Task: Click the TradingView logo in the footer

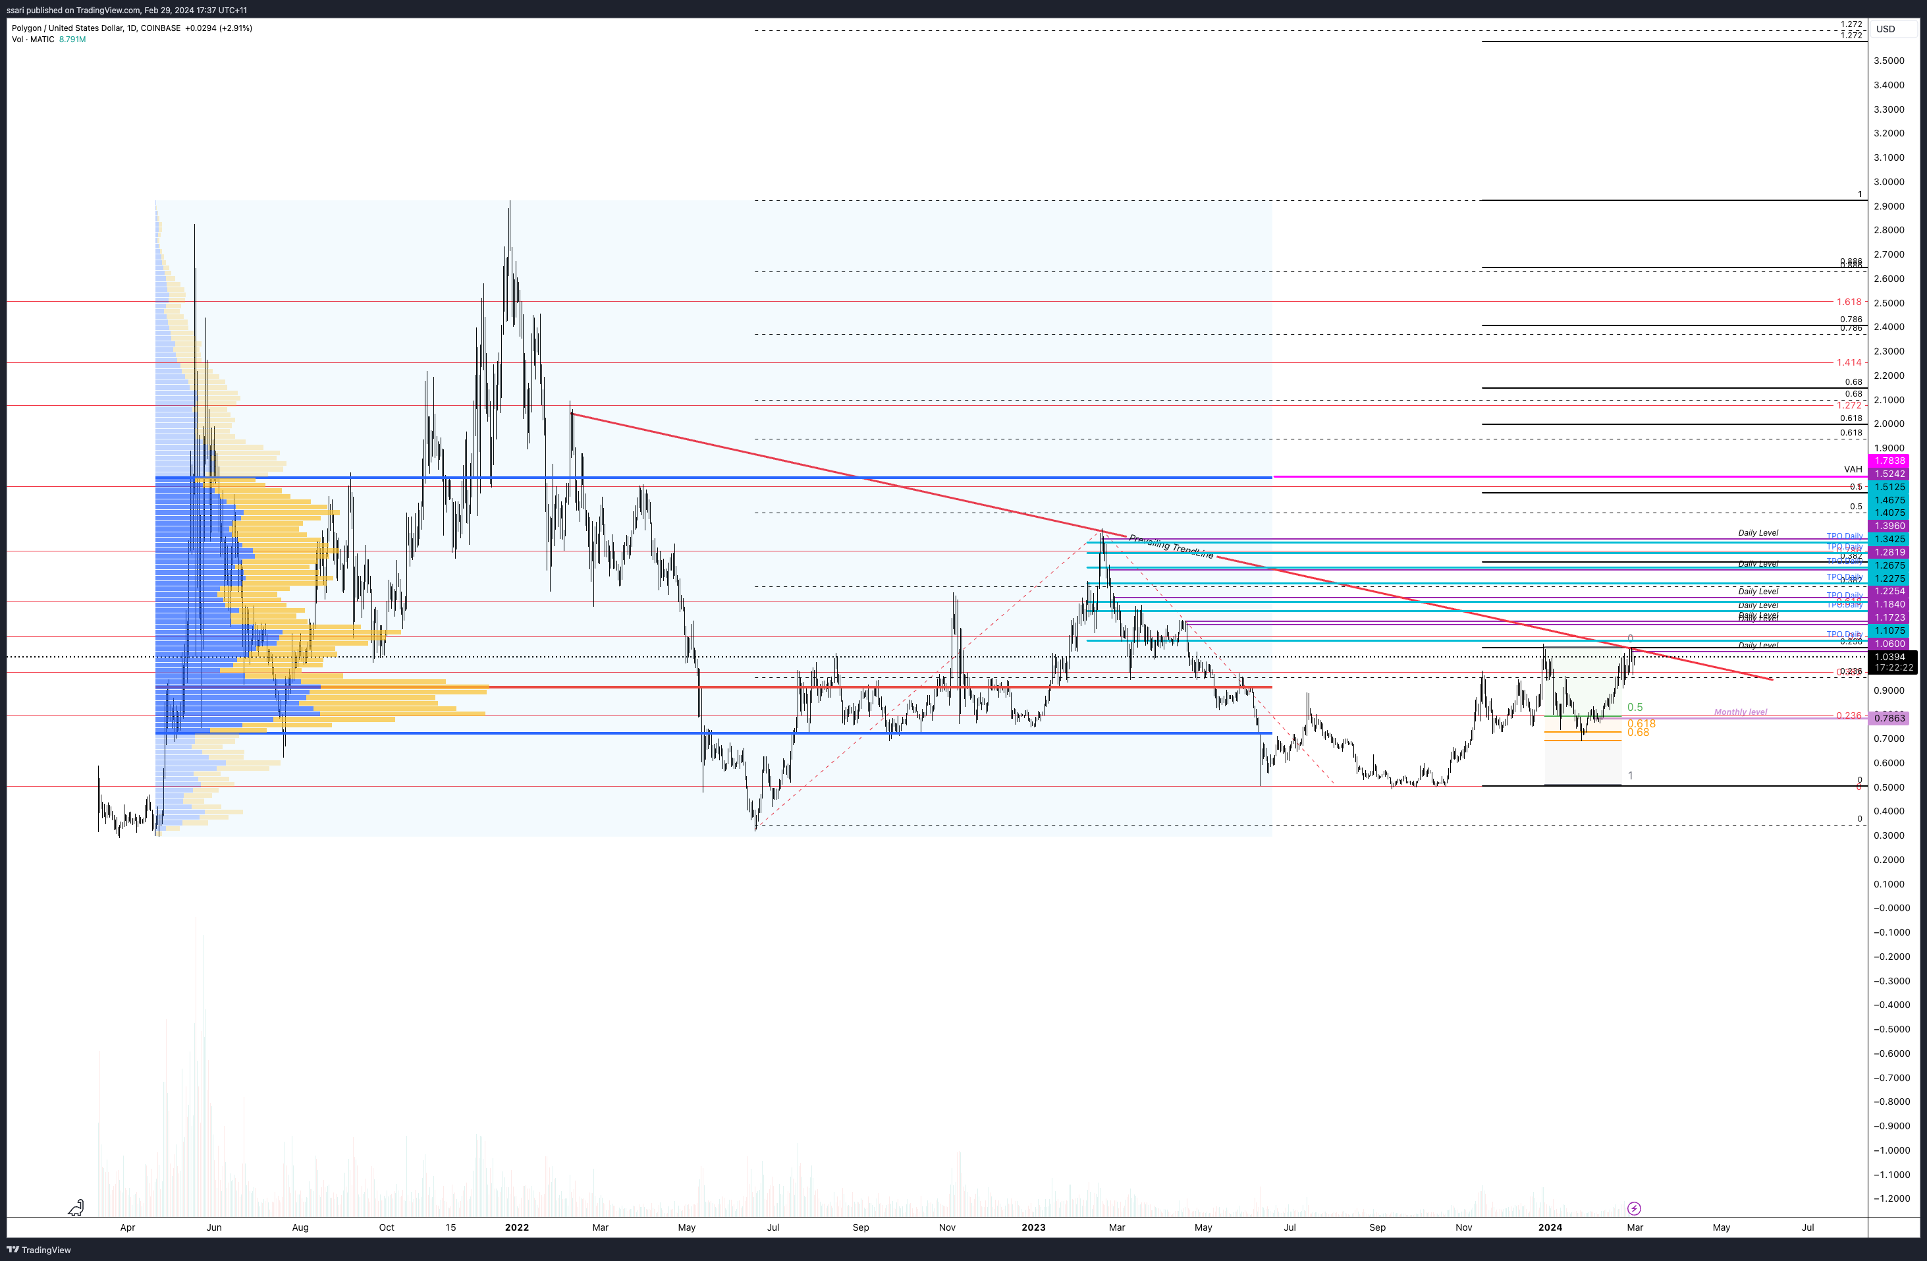Action: [x=39, y=1250]
